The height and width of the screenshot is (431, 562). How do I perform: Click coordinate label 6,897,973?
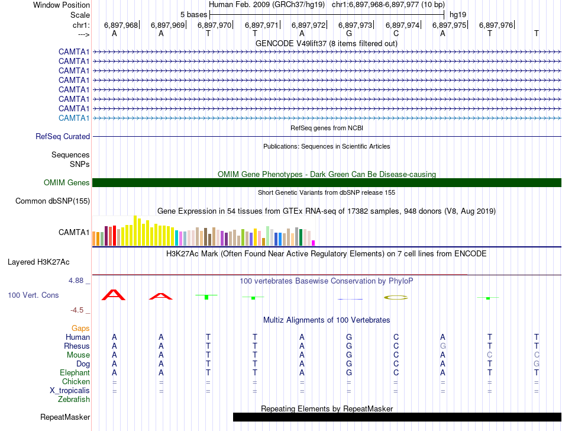pyautogui.click(x=355, y=25)
